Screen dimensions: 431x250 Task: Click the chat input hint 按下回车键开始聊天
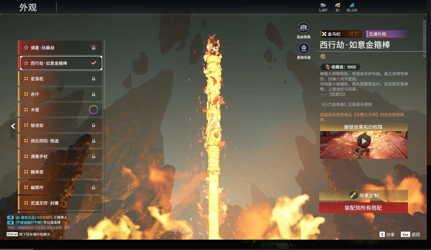(x=35, y=234)
